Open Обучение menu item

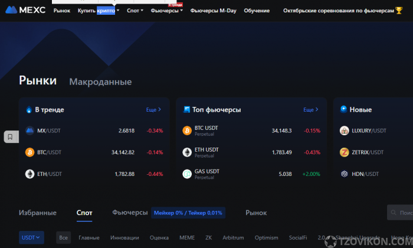[x=257, y=11]
